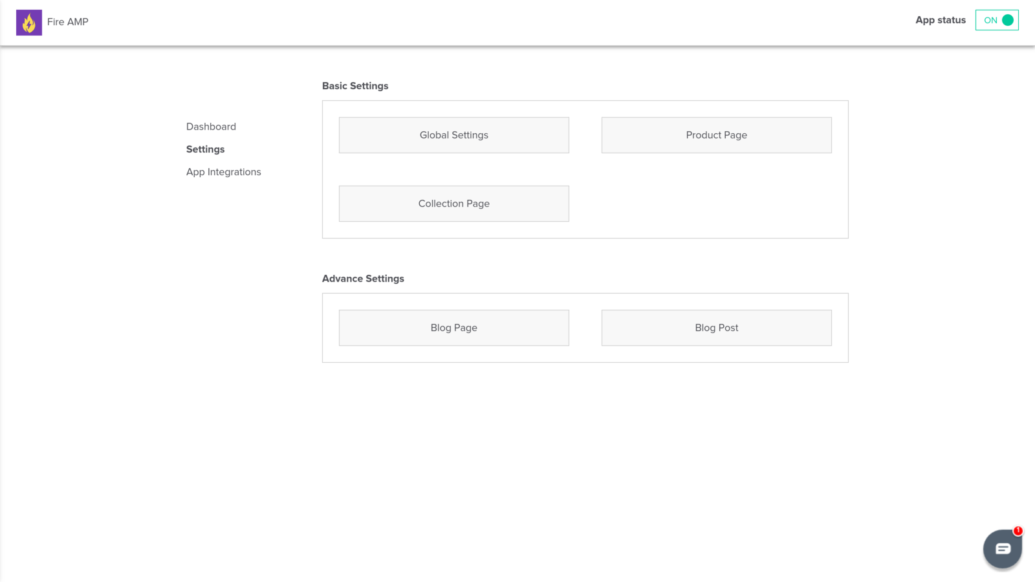The image size is (1035, 582).
Task: Open Collection Page configuration
Action: click(453, 203)
